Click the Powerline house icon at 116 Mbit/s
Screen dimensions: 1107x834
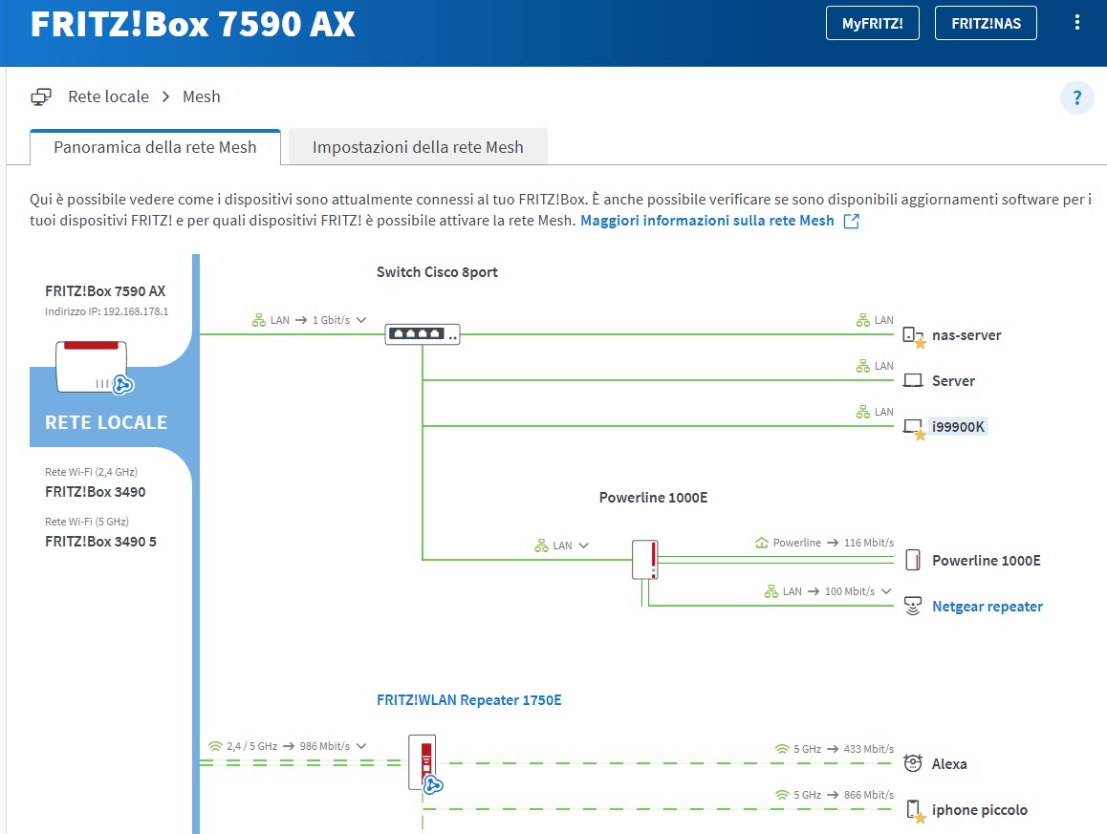coord(761,543)
